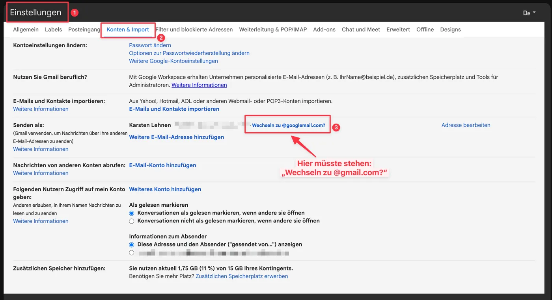Image resolution: width=552 pixels, height=300 pixels.
Task: Select Diese Adresse und den Absender anzeigen
Action: 132,245
